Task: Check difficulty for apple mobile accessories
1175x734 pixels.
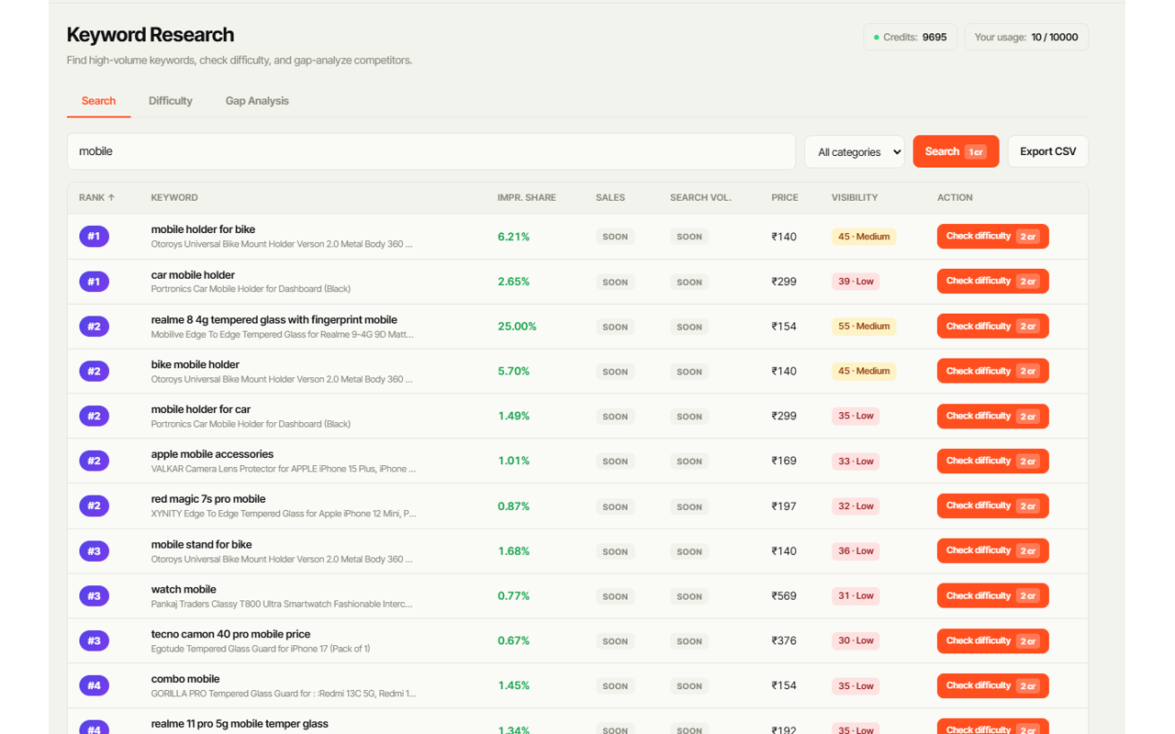Action: pyautogui.click(x=992, y=461)
